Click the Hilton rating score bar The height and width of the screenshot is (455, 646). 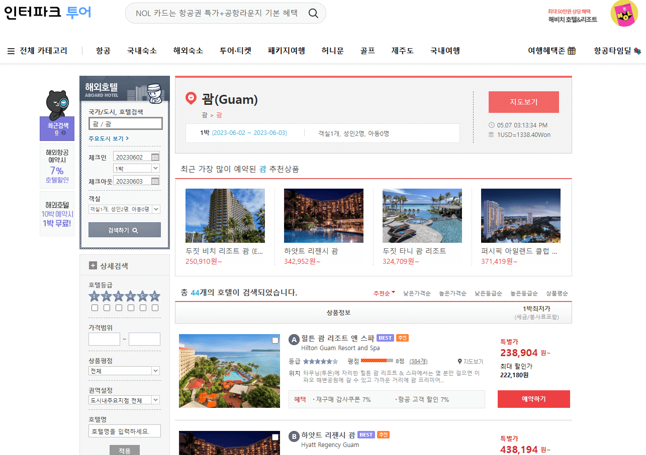point(377,361)
